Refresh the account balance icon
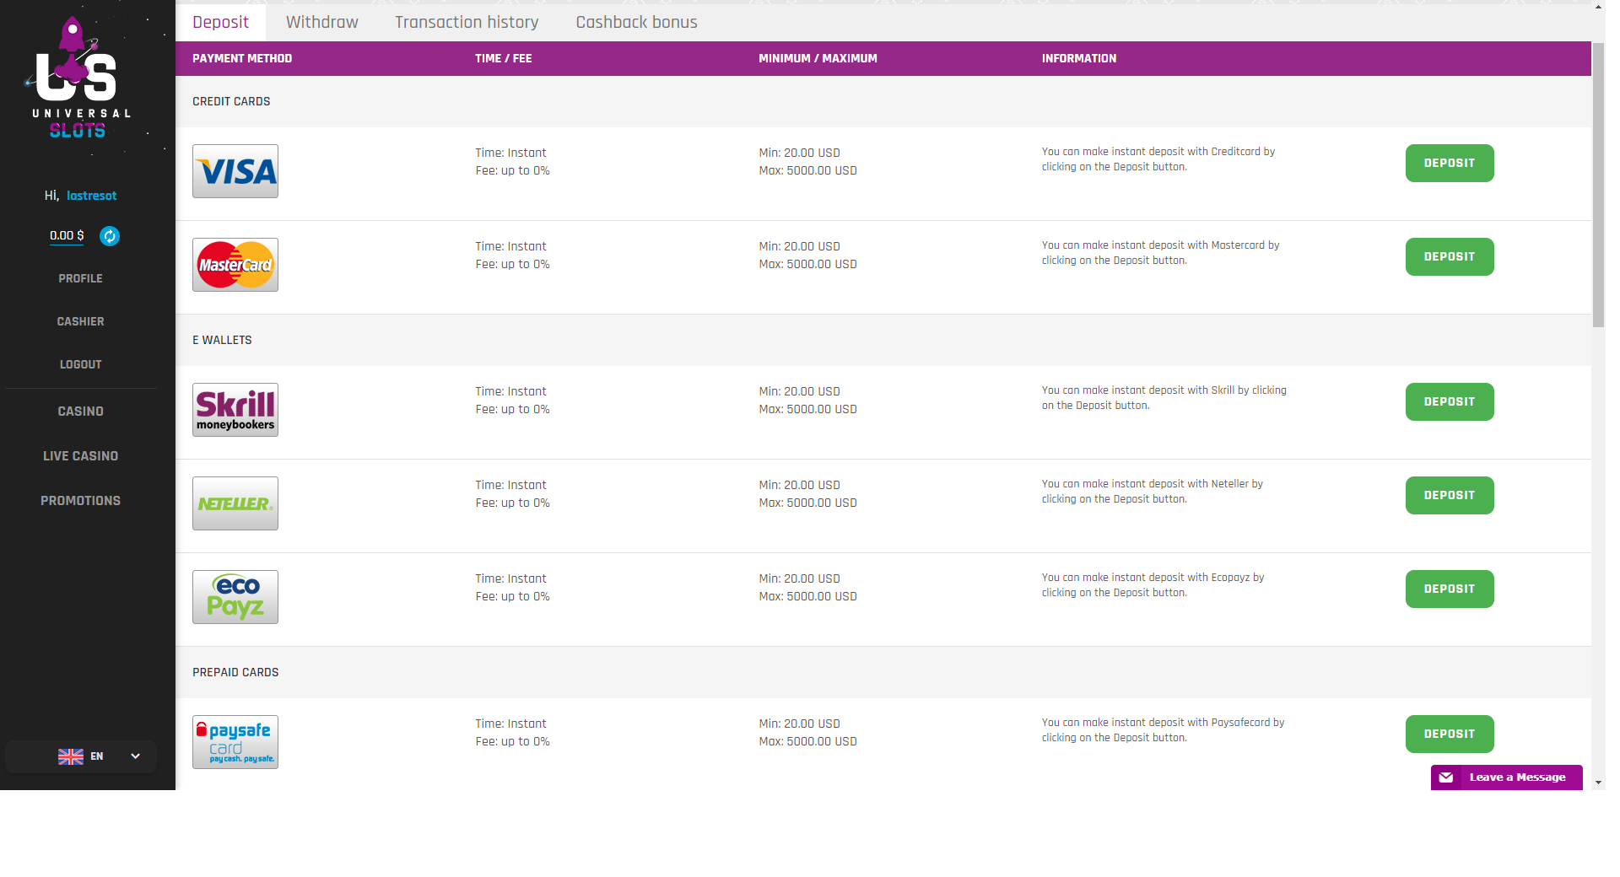Image resolution: width=1620 pixels, height=877 pixels. coord(110,236)
